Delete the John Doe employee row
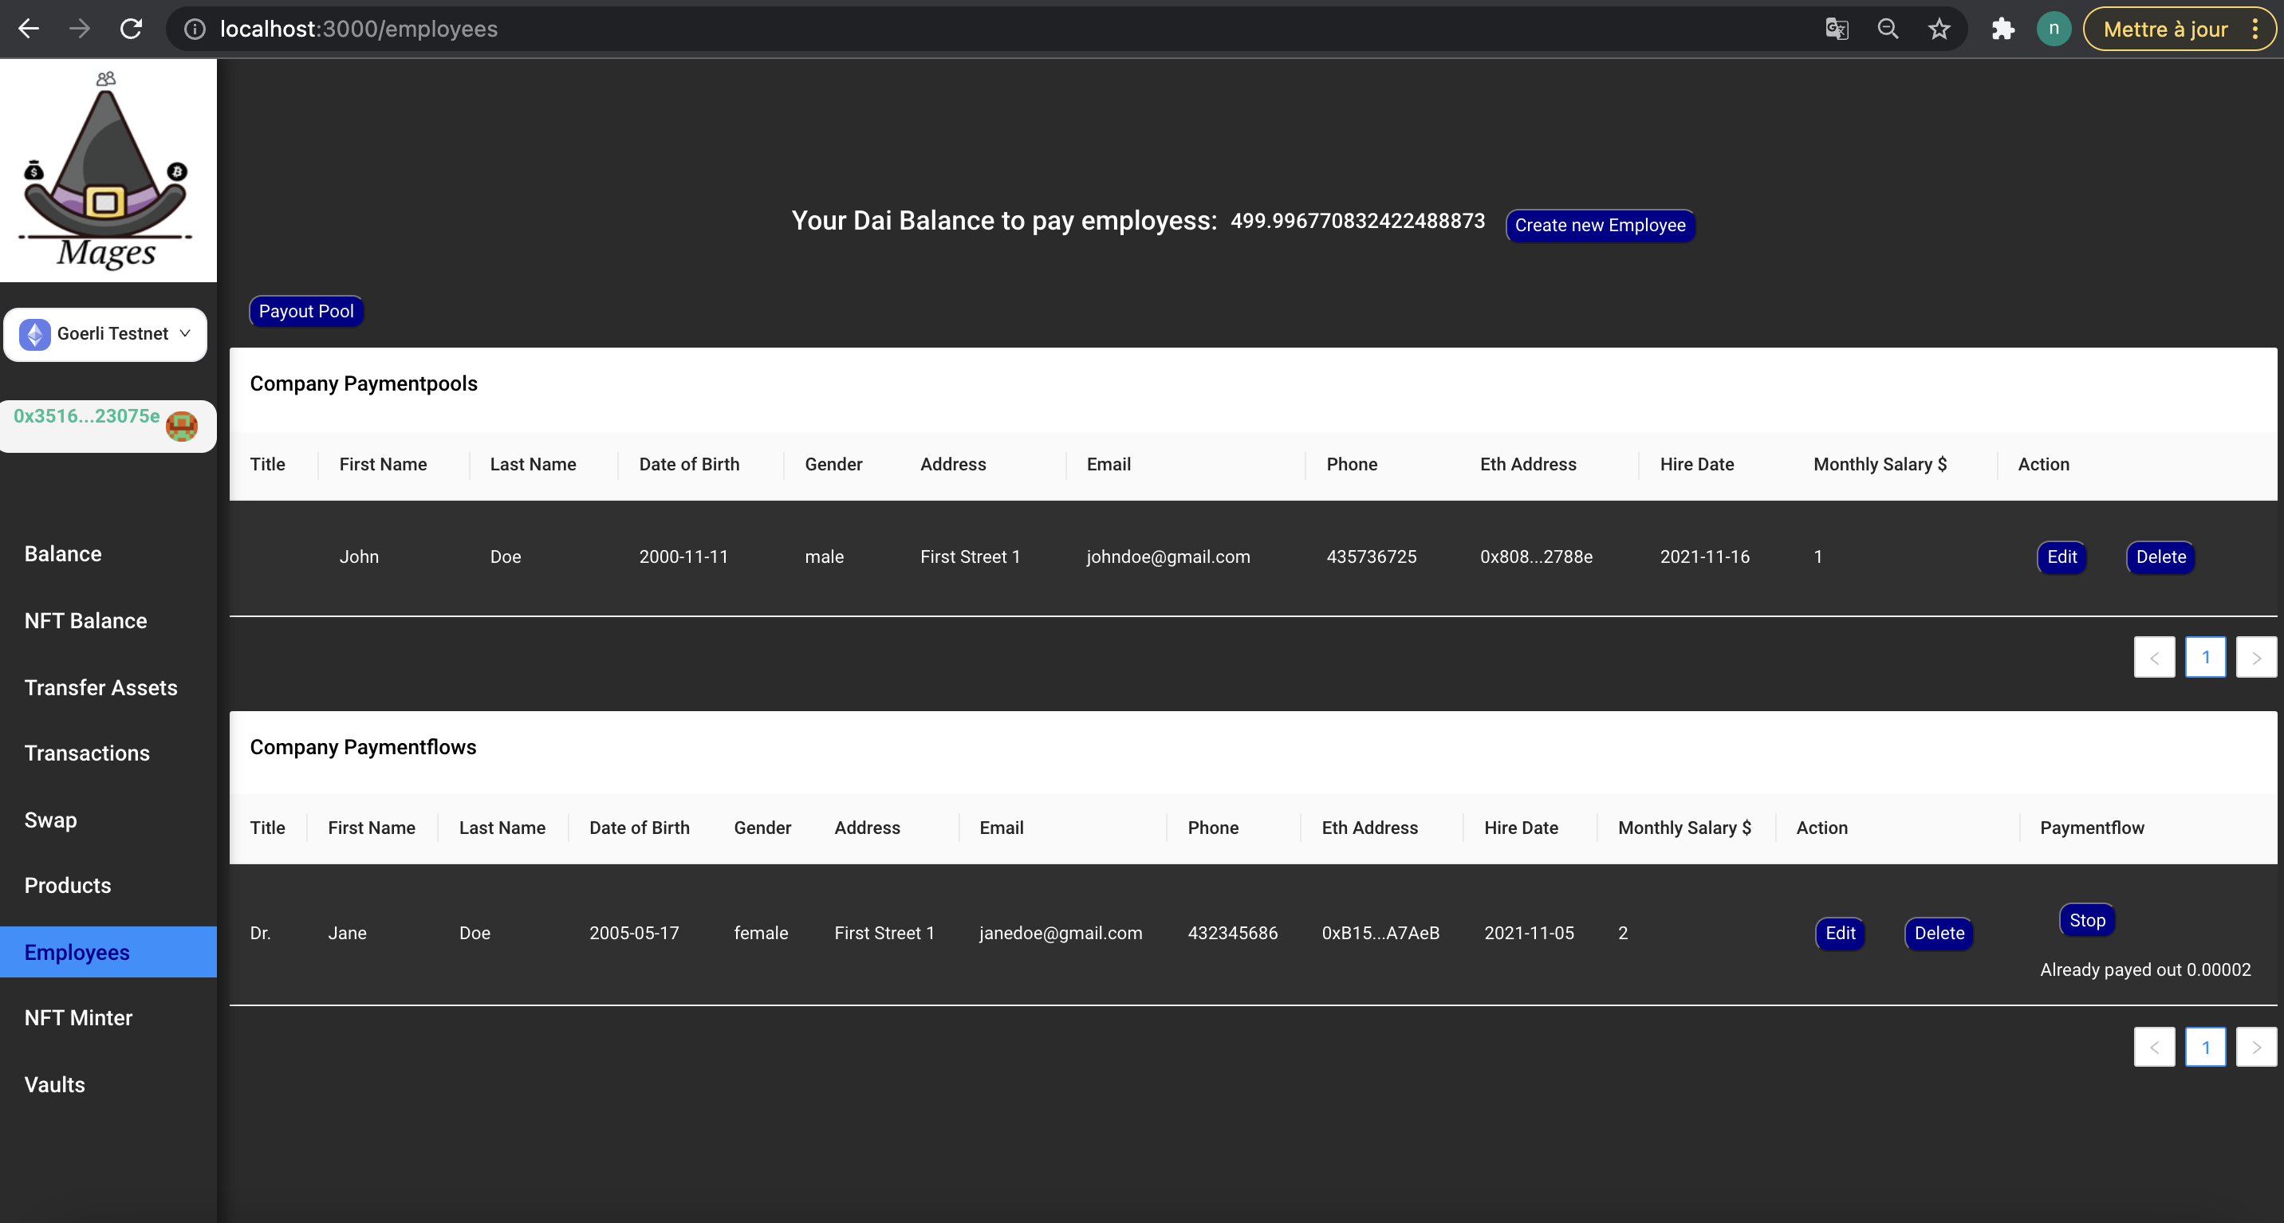Image resolution: width=2284 pixels, height=1223 pixels. click(x=2160, y=556)
